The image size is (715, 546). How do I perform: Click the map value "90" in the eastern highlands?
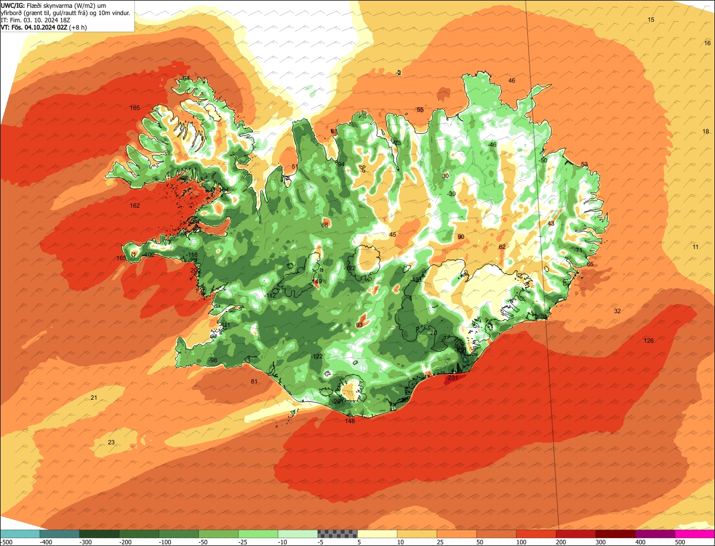[x=461, y=237]
